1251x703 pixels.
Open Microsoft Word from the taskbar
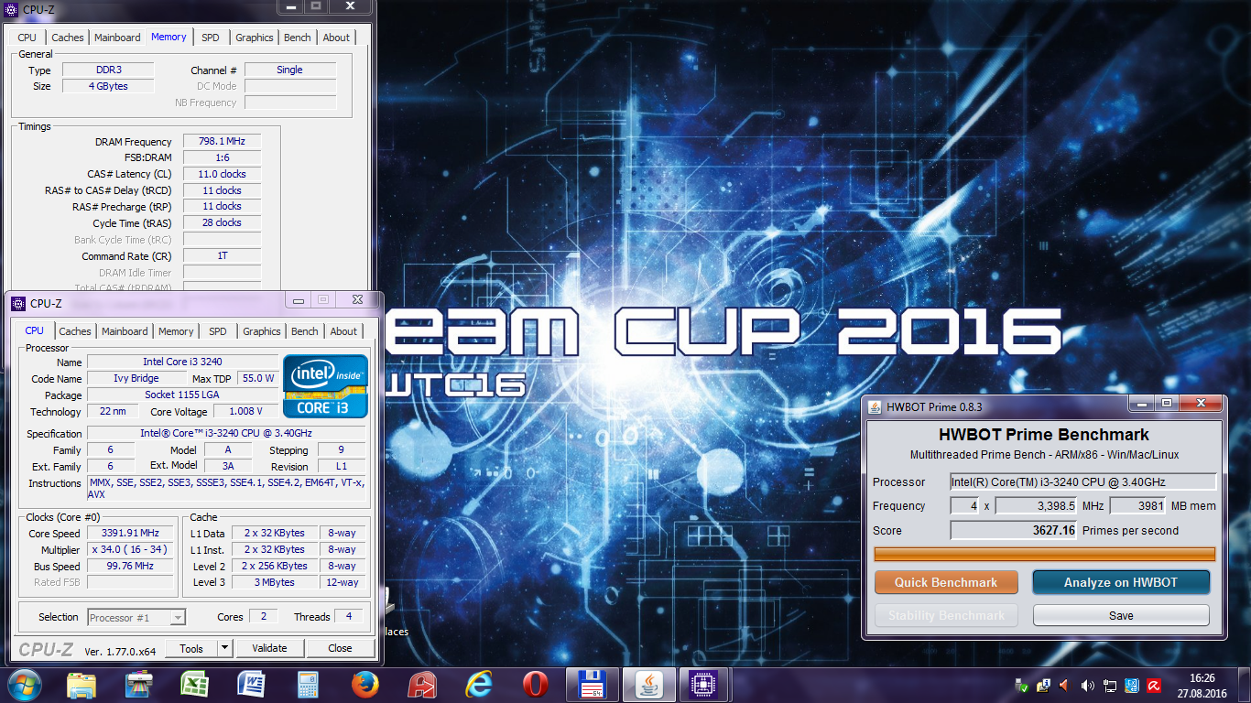point(250,685)
